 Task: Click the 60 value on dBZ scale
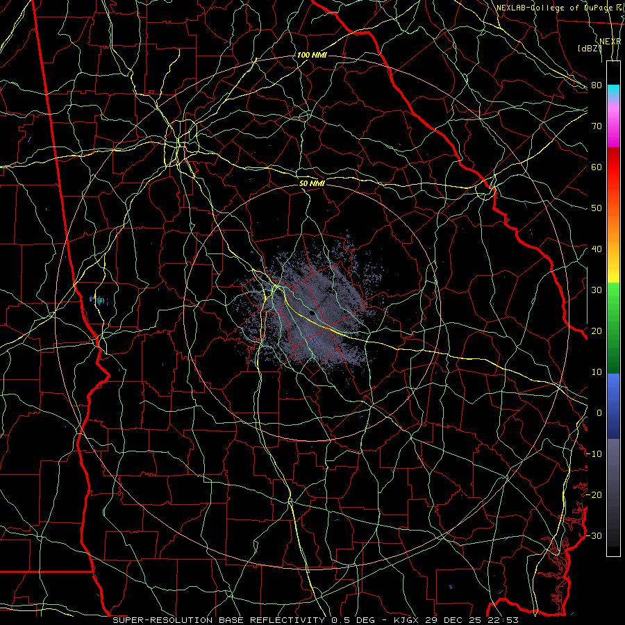pos(597,167)
